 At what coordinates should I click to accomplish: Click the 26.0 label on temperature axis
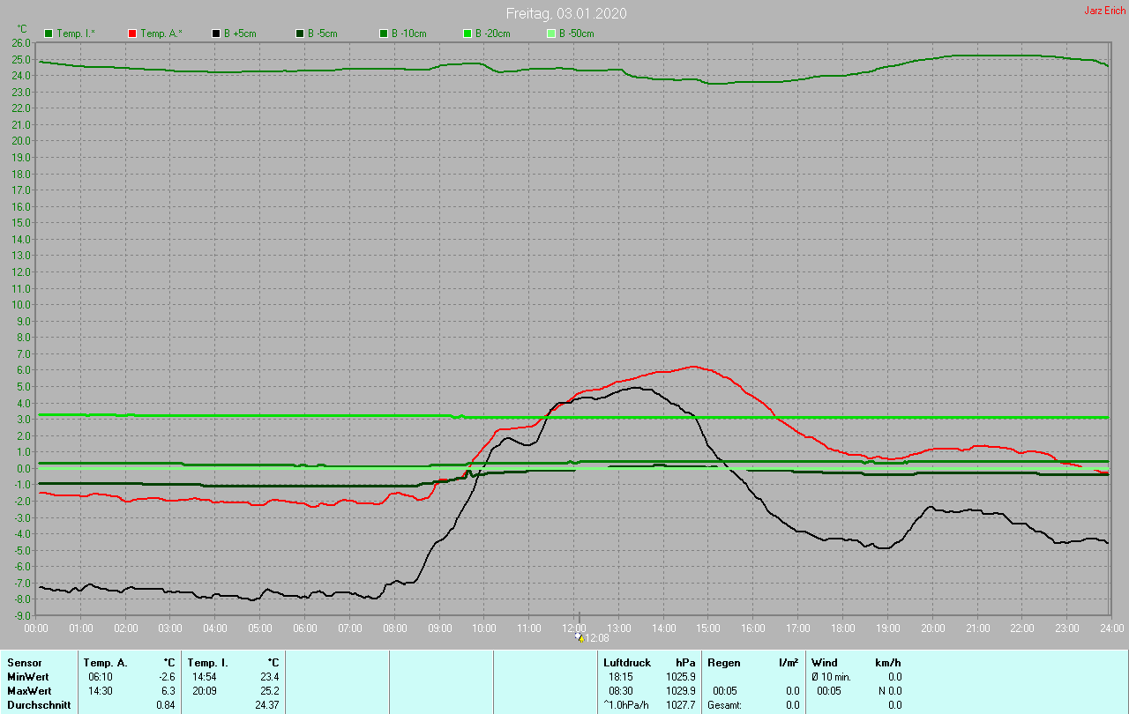click(22, 43)
